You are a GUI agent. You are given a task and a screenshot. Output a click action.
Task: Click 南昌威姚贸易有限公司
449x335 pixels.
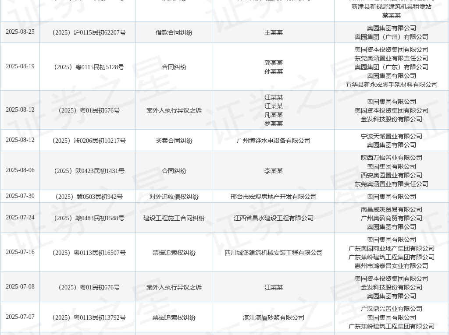(392, 210)
